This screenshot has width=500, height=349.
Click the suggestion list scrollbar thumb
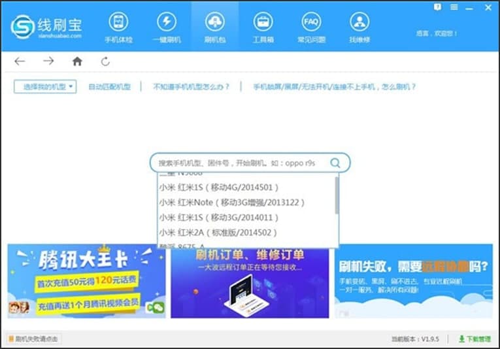337,195
